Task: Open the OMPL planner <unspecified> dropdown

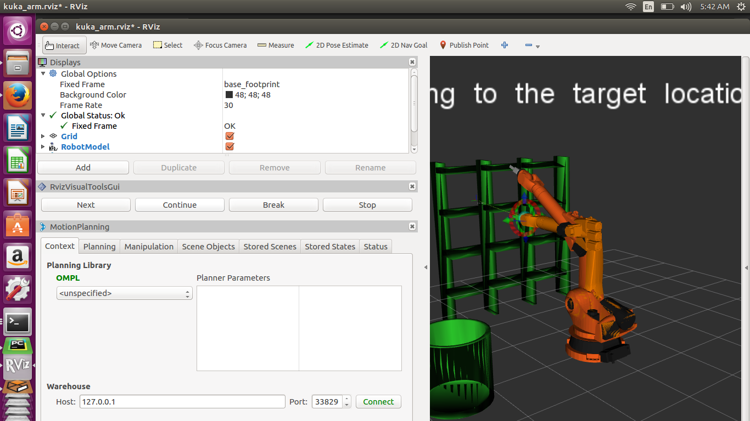Action: point(125,293)
